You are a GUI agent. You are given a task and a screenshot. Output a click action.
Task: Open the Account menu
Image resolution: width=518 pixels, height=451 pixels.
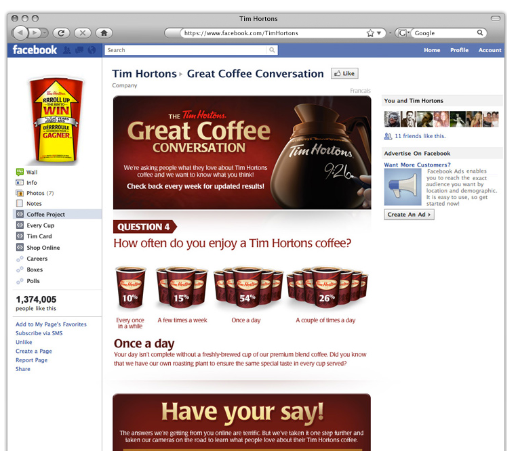pyautogui.click(x=490, y=50)
